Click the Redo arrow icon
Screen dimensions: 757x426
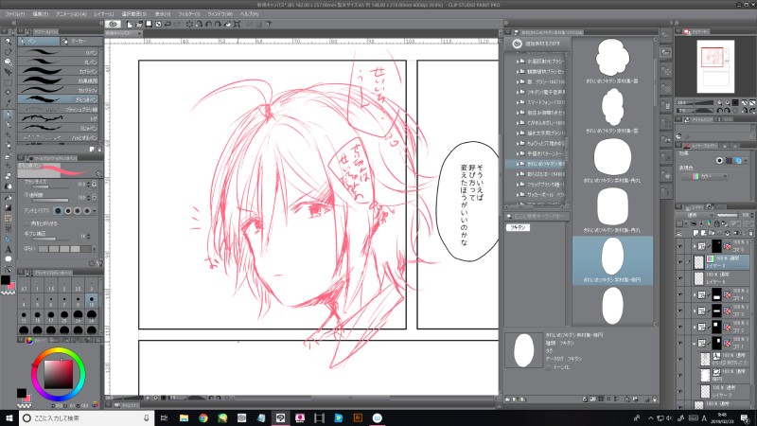177,24
